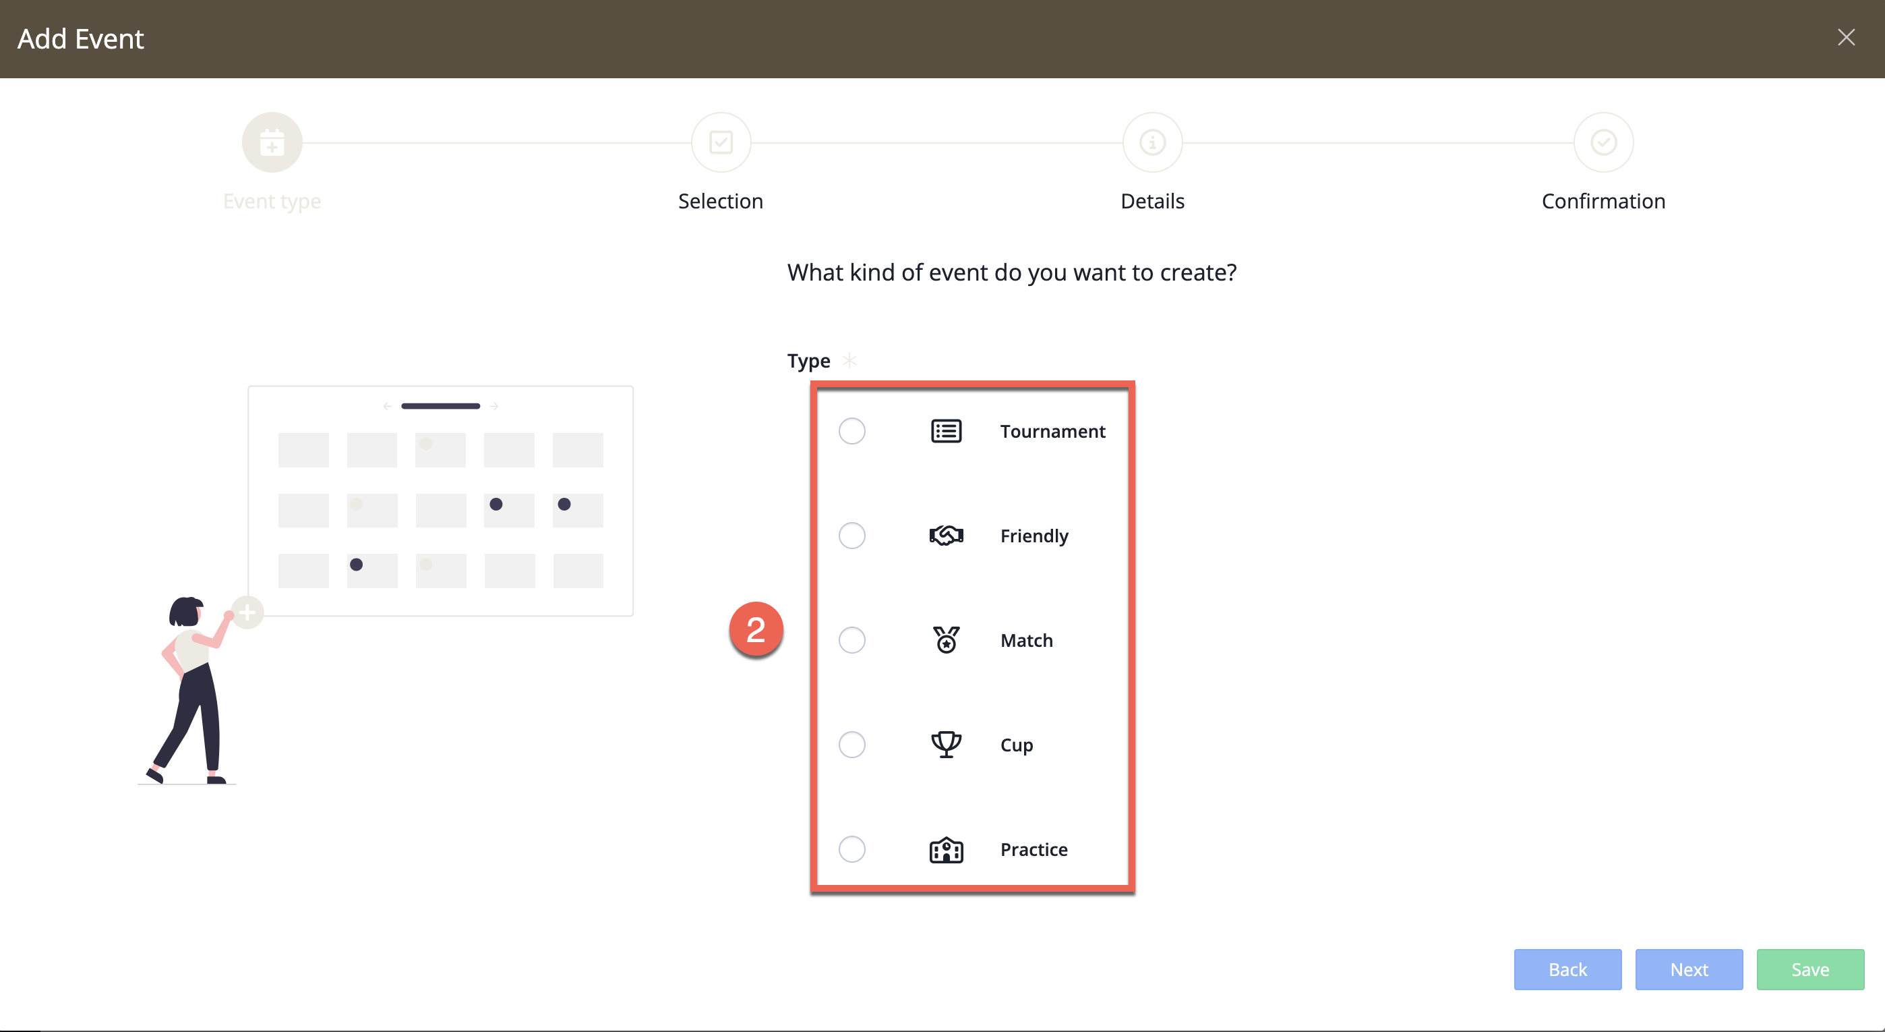Click the Match medal icon
1885x1032 pixels.
[x=946, y=639]
